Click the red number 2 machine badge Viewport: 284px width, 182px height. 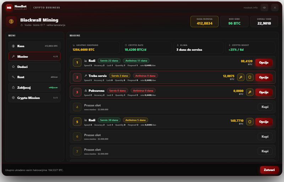pos(77,77)
